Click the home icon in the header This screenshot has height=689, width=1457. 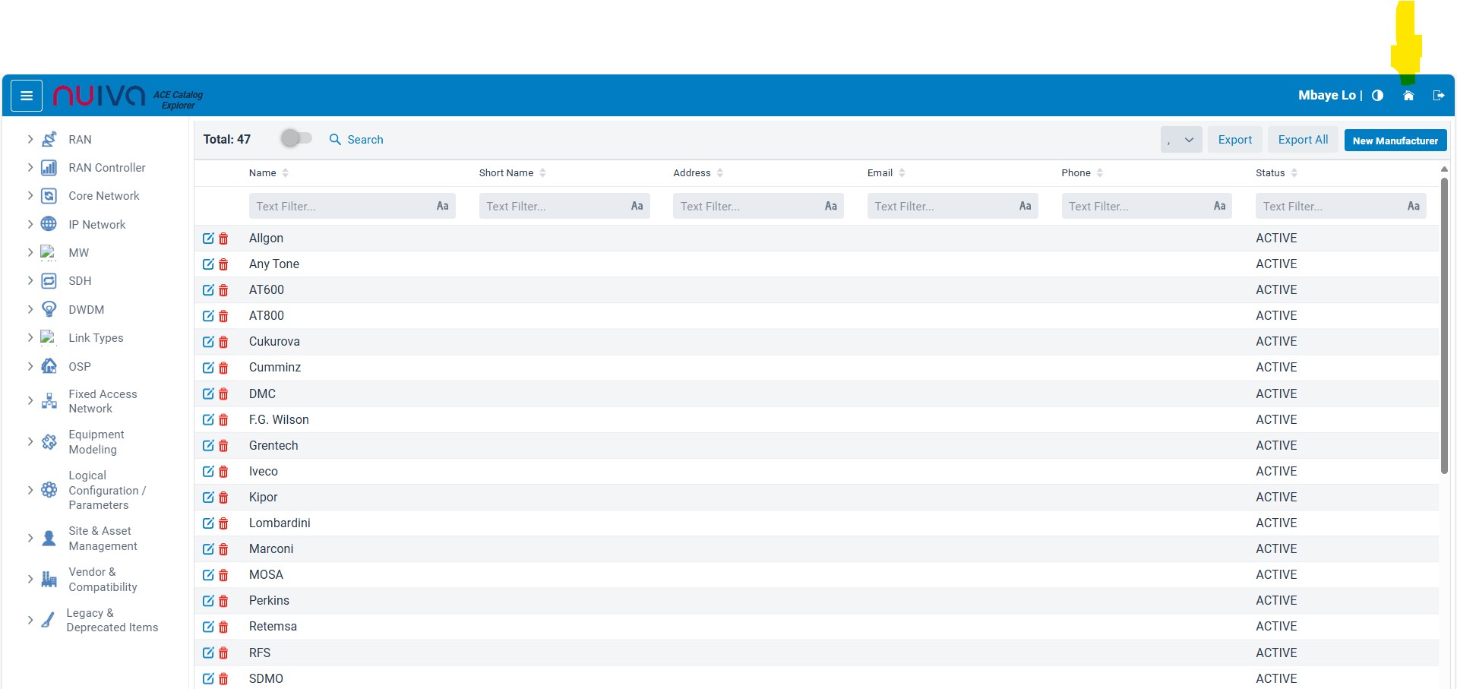[x=1408, y=96]
